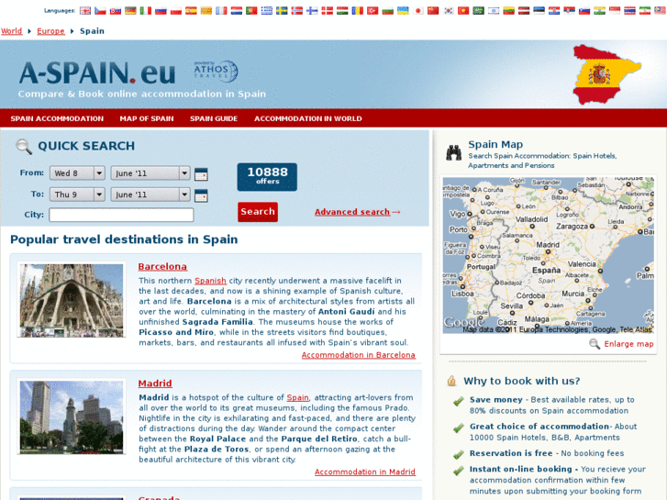Click the Google map of Spain
Image resolution: width=667 pixels, height=500 pixels.
548,255
